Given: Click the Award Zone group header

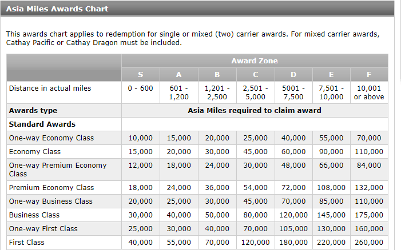Looking at the screenshot, I should coord(255,61).
